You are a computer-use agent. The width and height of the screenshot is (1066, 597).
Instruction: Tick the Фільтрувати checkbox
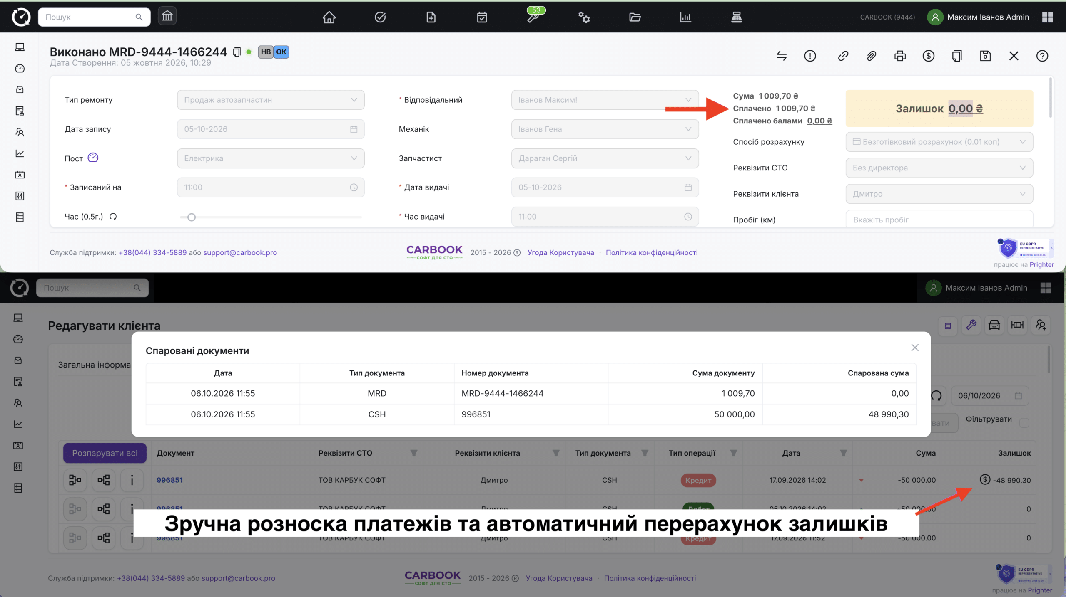pos(1024,423)
